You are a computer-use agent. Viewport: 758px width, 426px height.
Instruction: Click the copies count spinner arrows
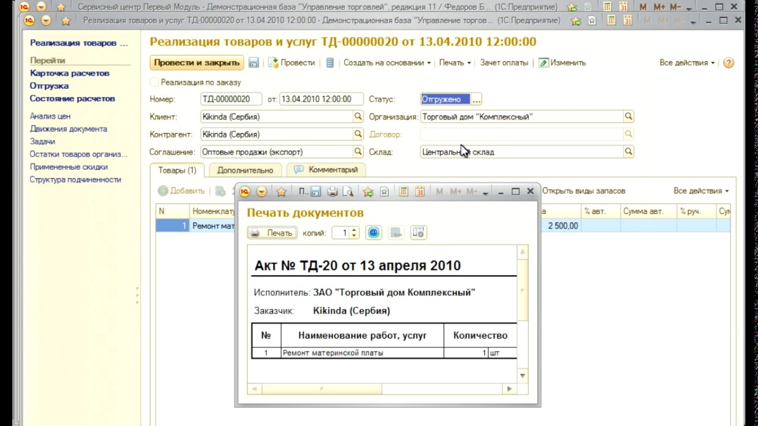[354, 233]
